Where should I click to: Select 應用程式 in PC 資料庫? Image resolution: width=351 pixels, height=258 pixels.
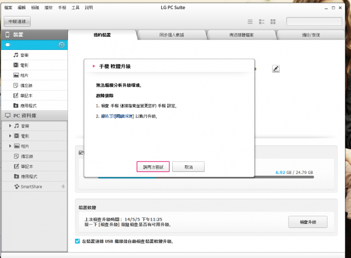tap(34, 176)
